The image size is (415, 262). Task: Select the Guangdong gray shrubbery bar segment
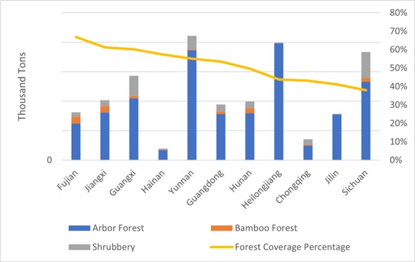221,108
